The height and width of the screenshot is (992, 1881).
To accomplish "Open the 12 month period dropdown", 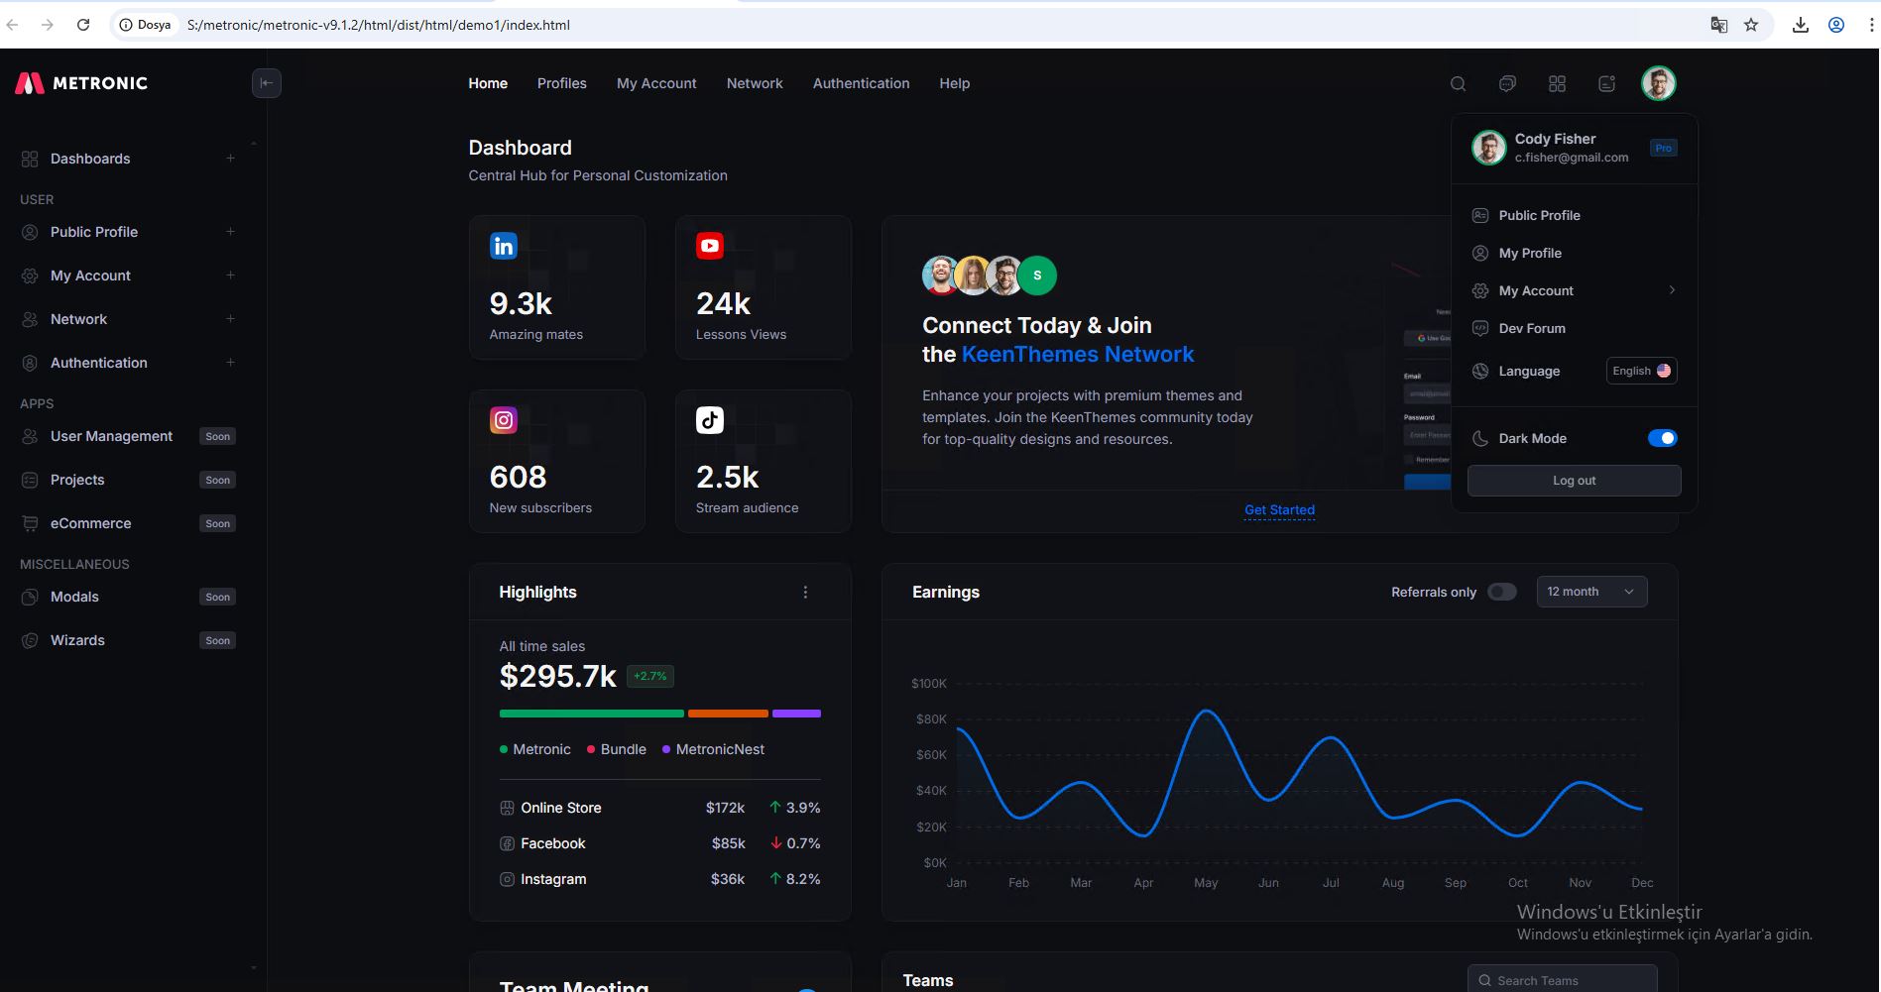I will (x=1590, y=592).
